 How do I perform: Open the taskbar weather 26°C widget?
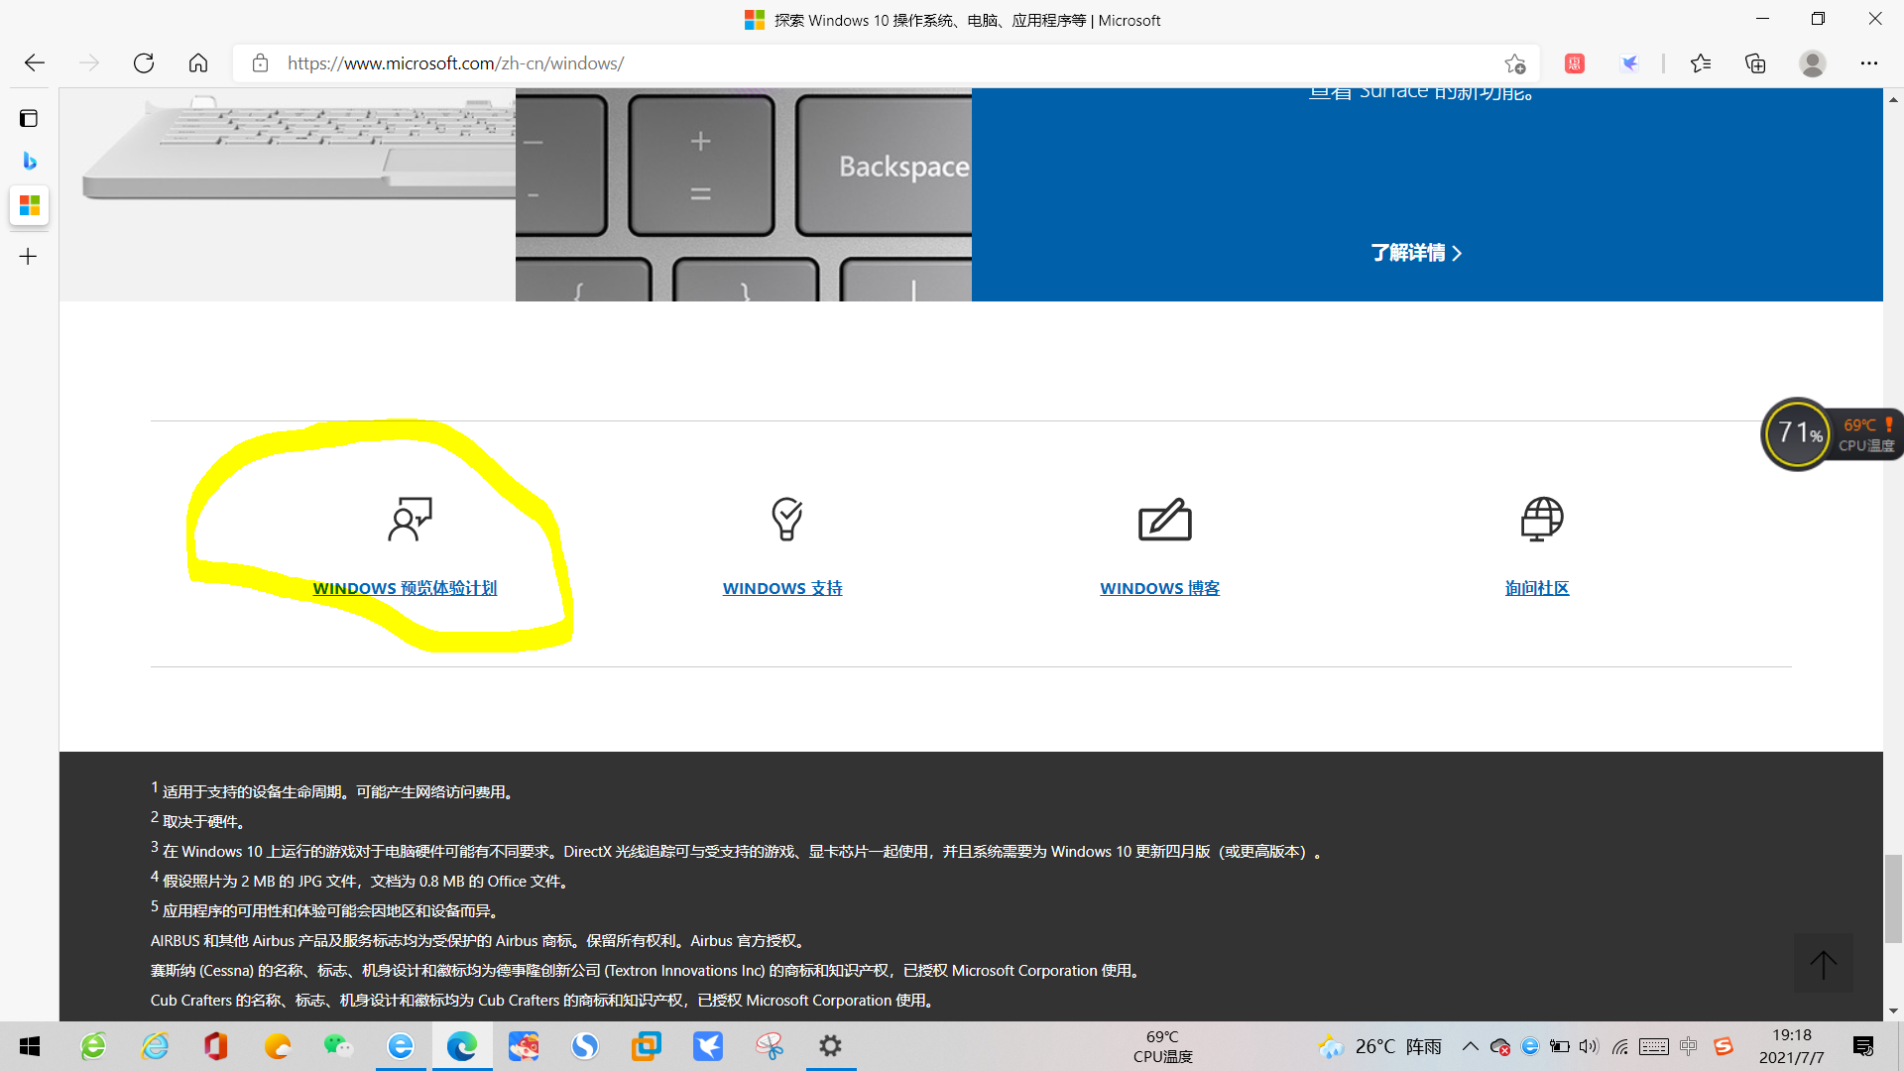tap(1379, 1046)
